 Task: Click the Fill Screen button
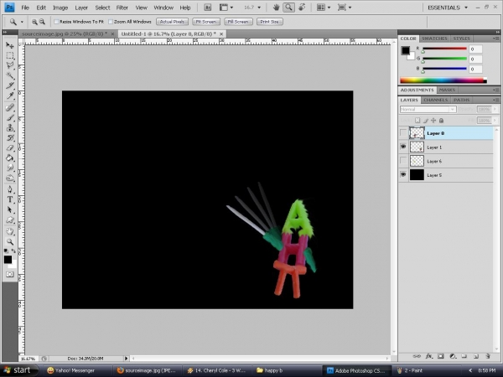pos(238,22)
